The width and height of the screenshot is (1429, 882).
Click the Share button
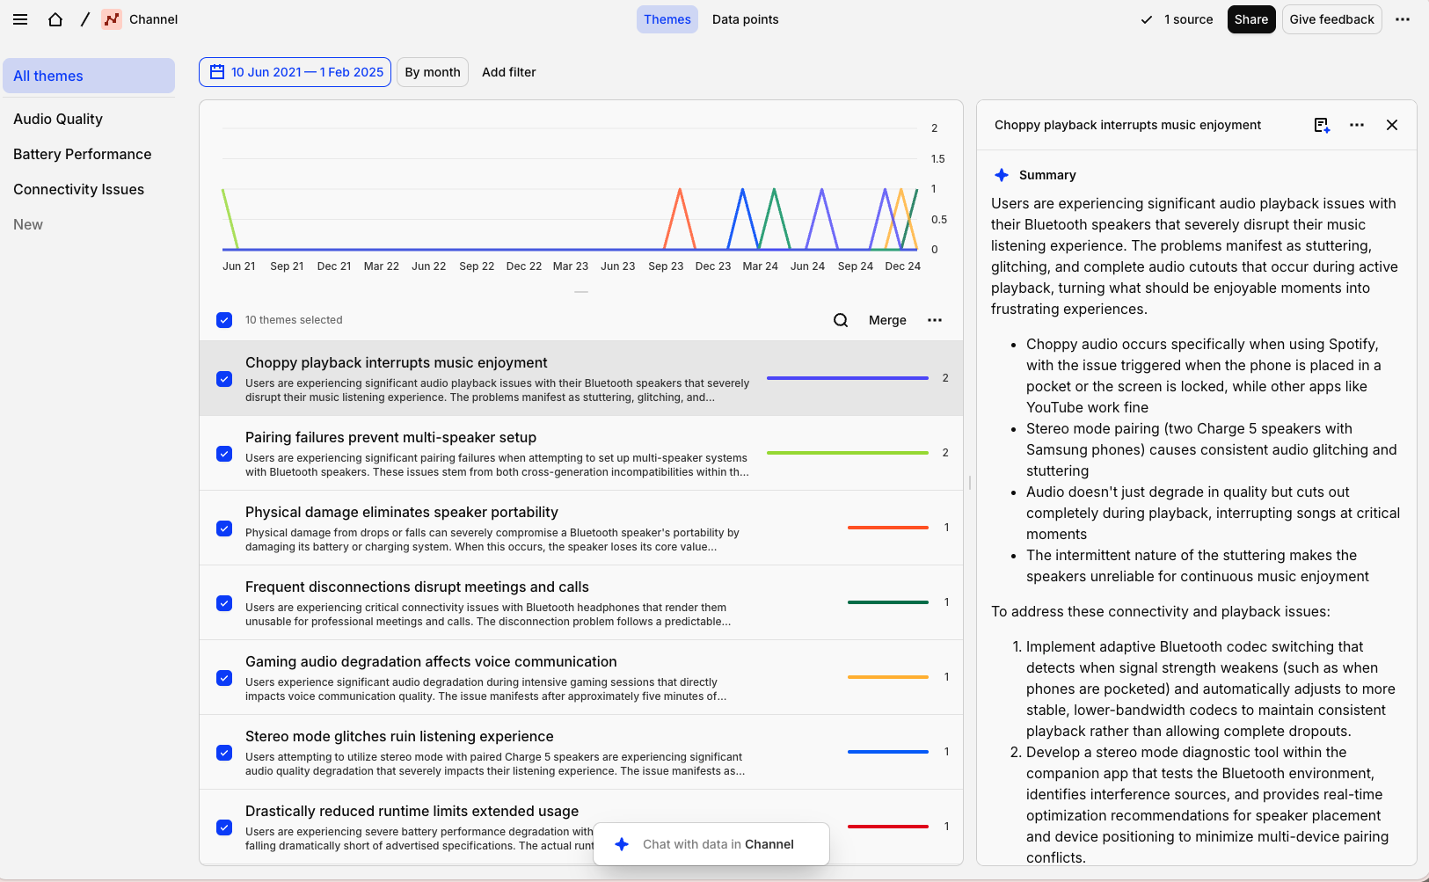[x=1251, y=19]
